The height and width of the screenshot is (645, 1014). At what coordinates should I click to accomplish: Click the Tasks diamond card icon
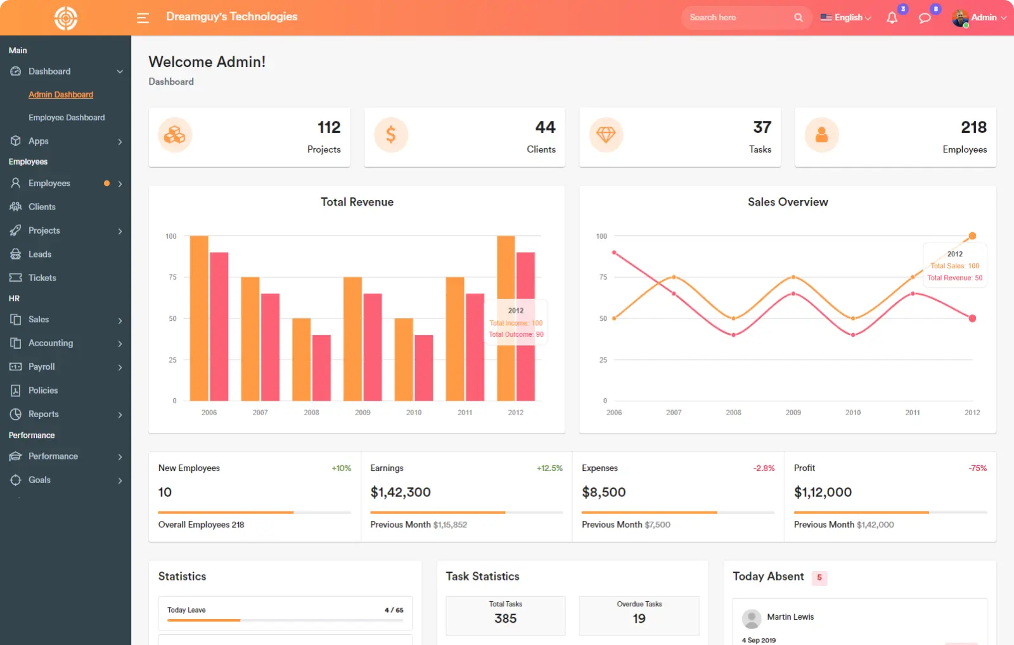[606, 135]
